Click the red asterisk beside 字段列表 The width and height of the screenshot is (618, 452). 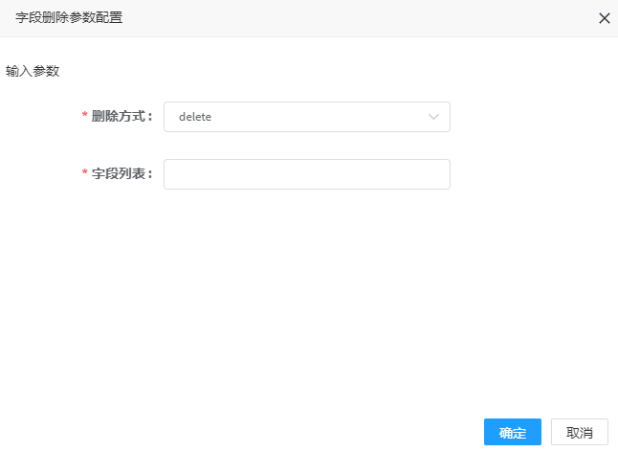(84, 172)
